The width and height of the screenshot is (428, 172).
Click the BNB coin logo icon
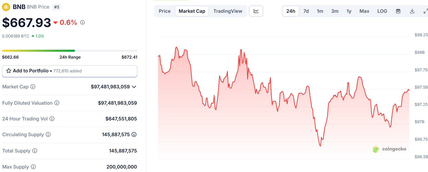6,7
